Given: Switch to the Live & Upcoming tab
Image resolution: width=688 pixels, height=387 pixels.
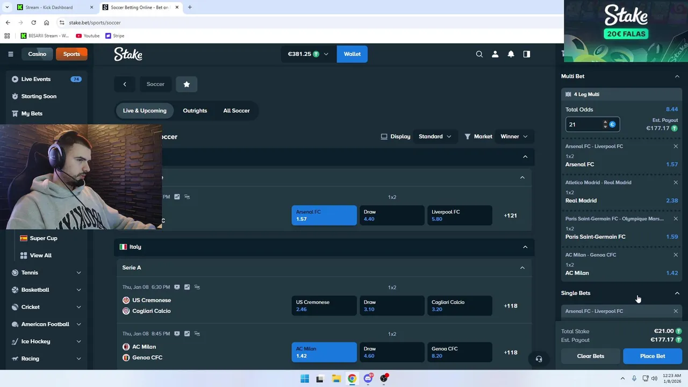Looking at the screenshot, I should click(145, 111).
